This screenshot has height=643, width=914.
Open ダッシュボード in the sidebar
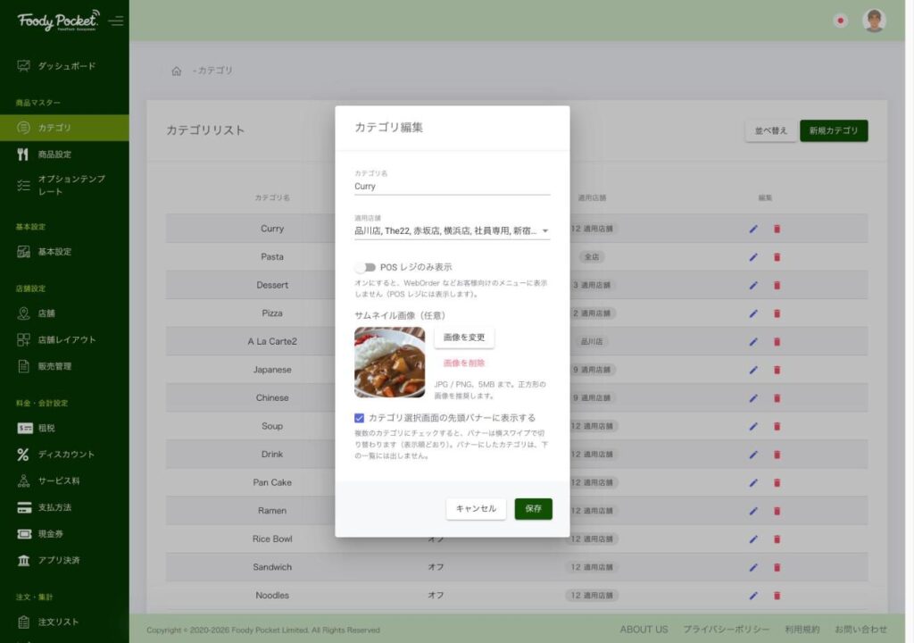coord(64,66)
